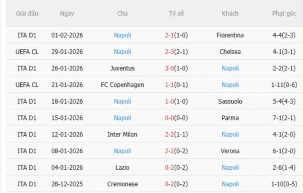The image size is (303, 193).
Task: Click the Inter Milan team name
Action: tap(123, 134)
